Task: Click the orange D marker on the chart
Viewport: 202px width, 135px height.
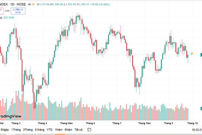Action: click(x=192, y=54)
